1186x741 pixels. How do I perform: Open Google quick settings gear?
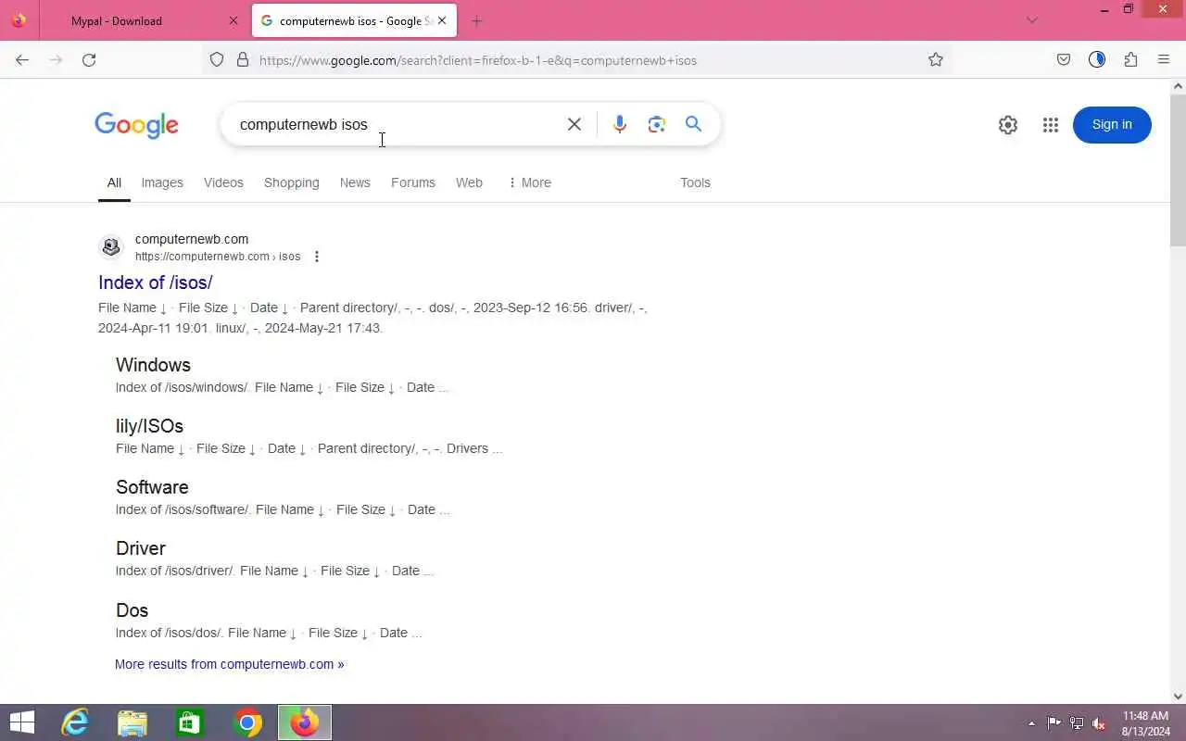click(x=1008, y=125)
